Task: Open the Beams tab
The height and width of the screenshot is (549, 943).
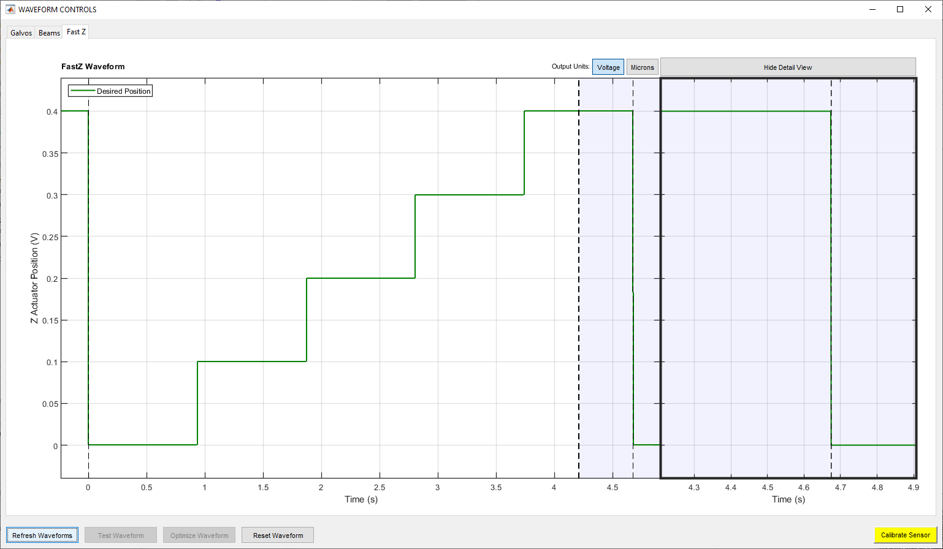Action: click(x=50, y=33)
